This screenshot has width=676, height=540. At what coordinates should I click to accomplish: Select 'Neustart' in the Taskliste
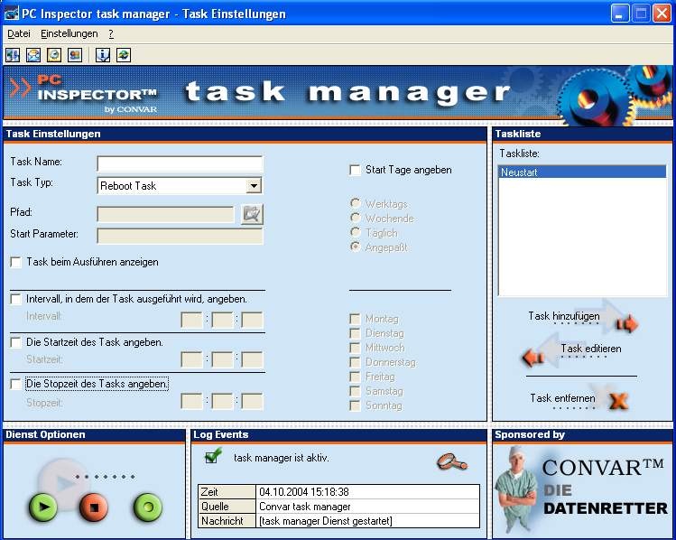coord(581,172)
